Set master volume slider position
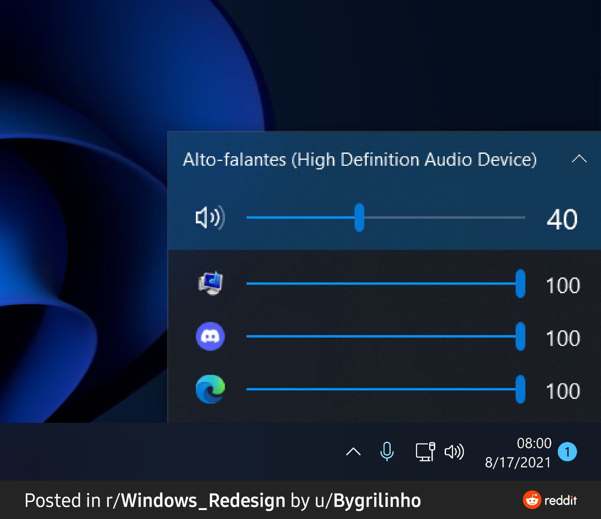Image resolution: width=601 pixels, height=519 pixels. pyautogui.click(x=385, y=218)
